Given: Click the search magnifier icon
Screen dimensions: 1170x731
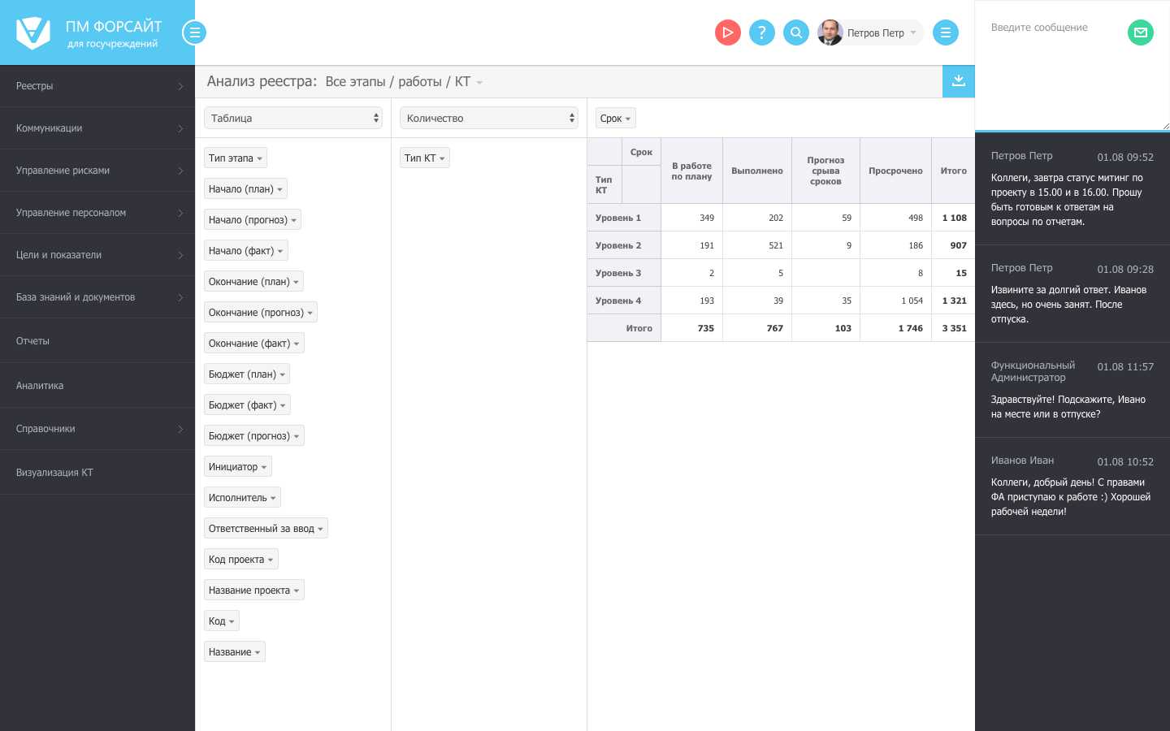Looking at the screenshot, I should point(796,32).
